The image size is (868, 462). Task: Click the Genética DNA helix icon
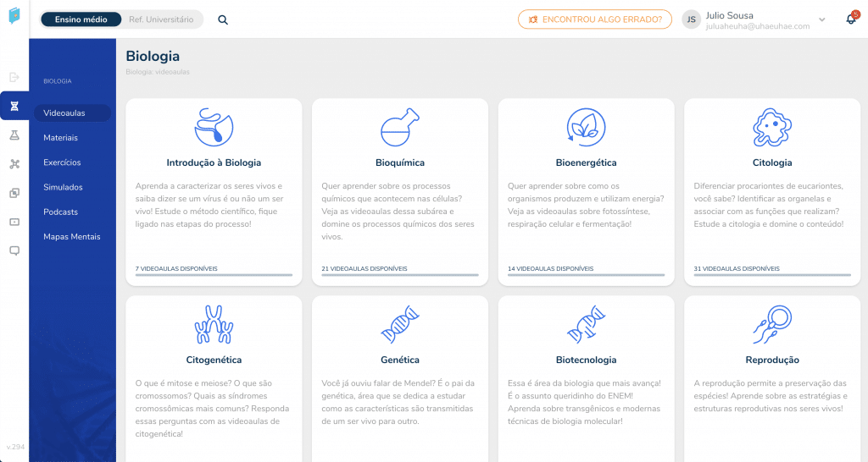pyautogui.click(x=400, y=324)
